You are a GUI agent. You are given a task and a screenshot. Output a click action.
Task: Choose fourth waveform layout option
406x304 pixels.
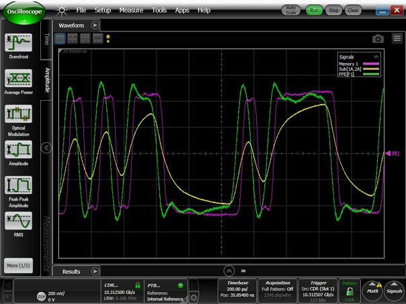[98, 39]
